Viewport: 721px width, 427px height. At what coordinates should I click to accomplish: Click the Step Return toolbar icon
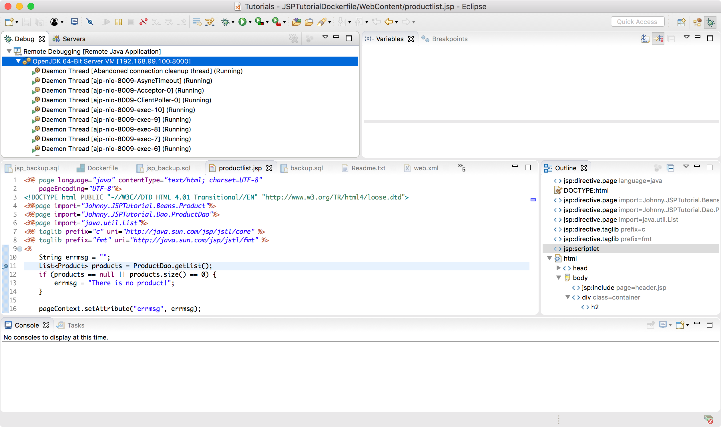point(181,22)
